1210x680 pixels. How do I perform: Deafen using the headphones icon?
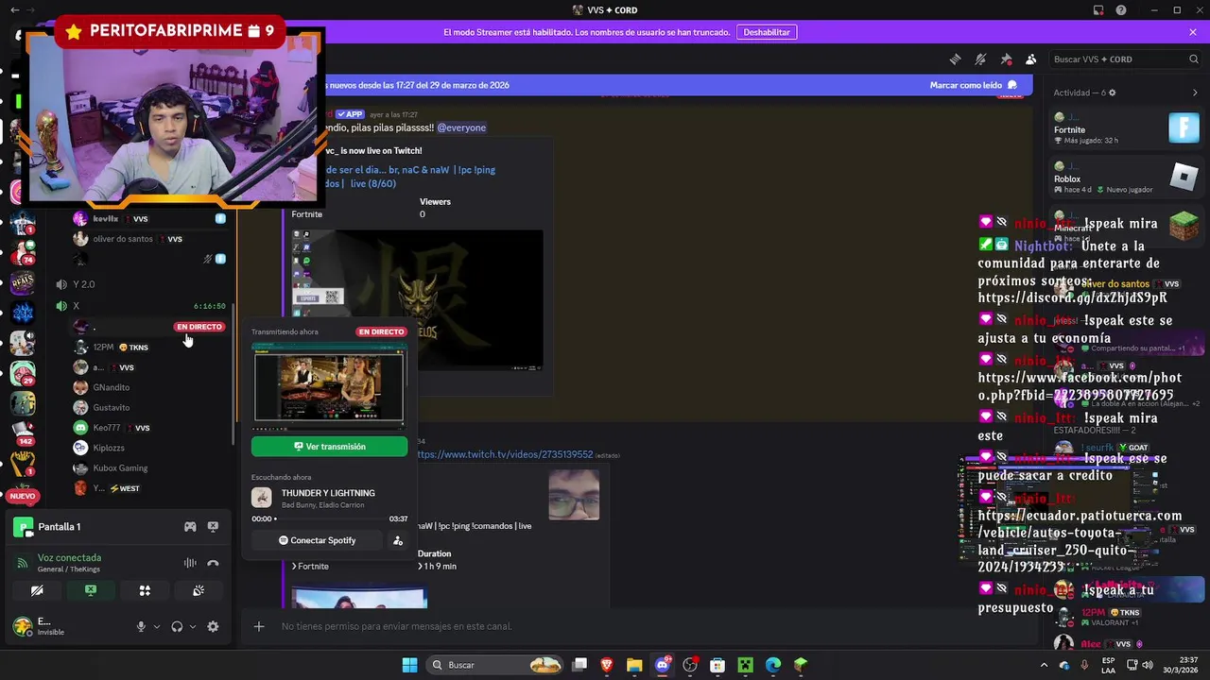click(x=177, y=626)
